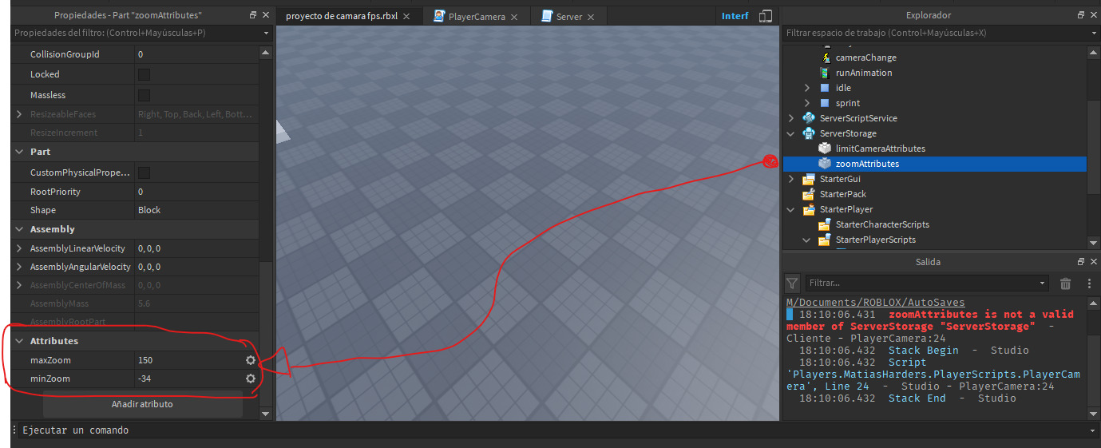This screenshot has height=448, width=1101.
Task: Expand the StarterGui node
Action: click(x=791, y=179)
